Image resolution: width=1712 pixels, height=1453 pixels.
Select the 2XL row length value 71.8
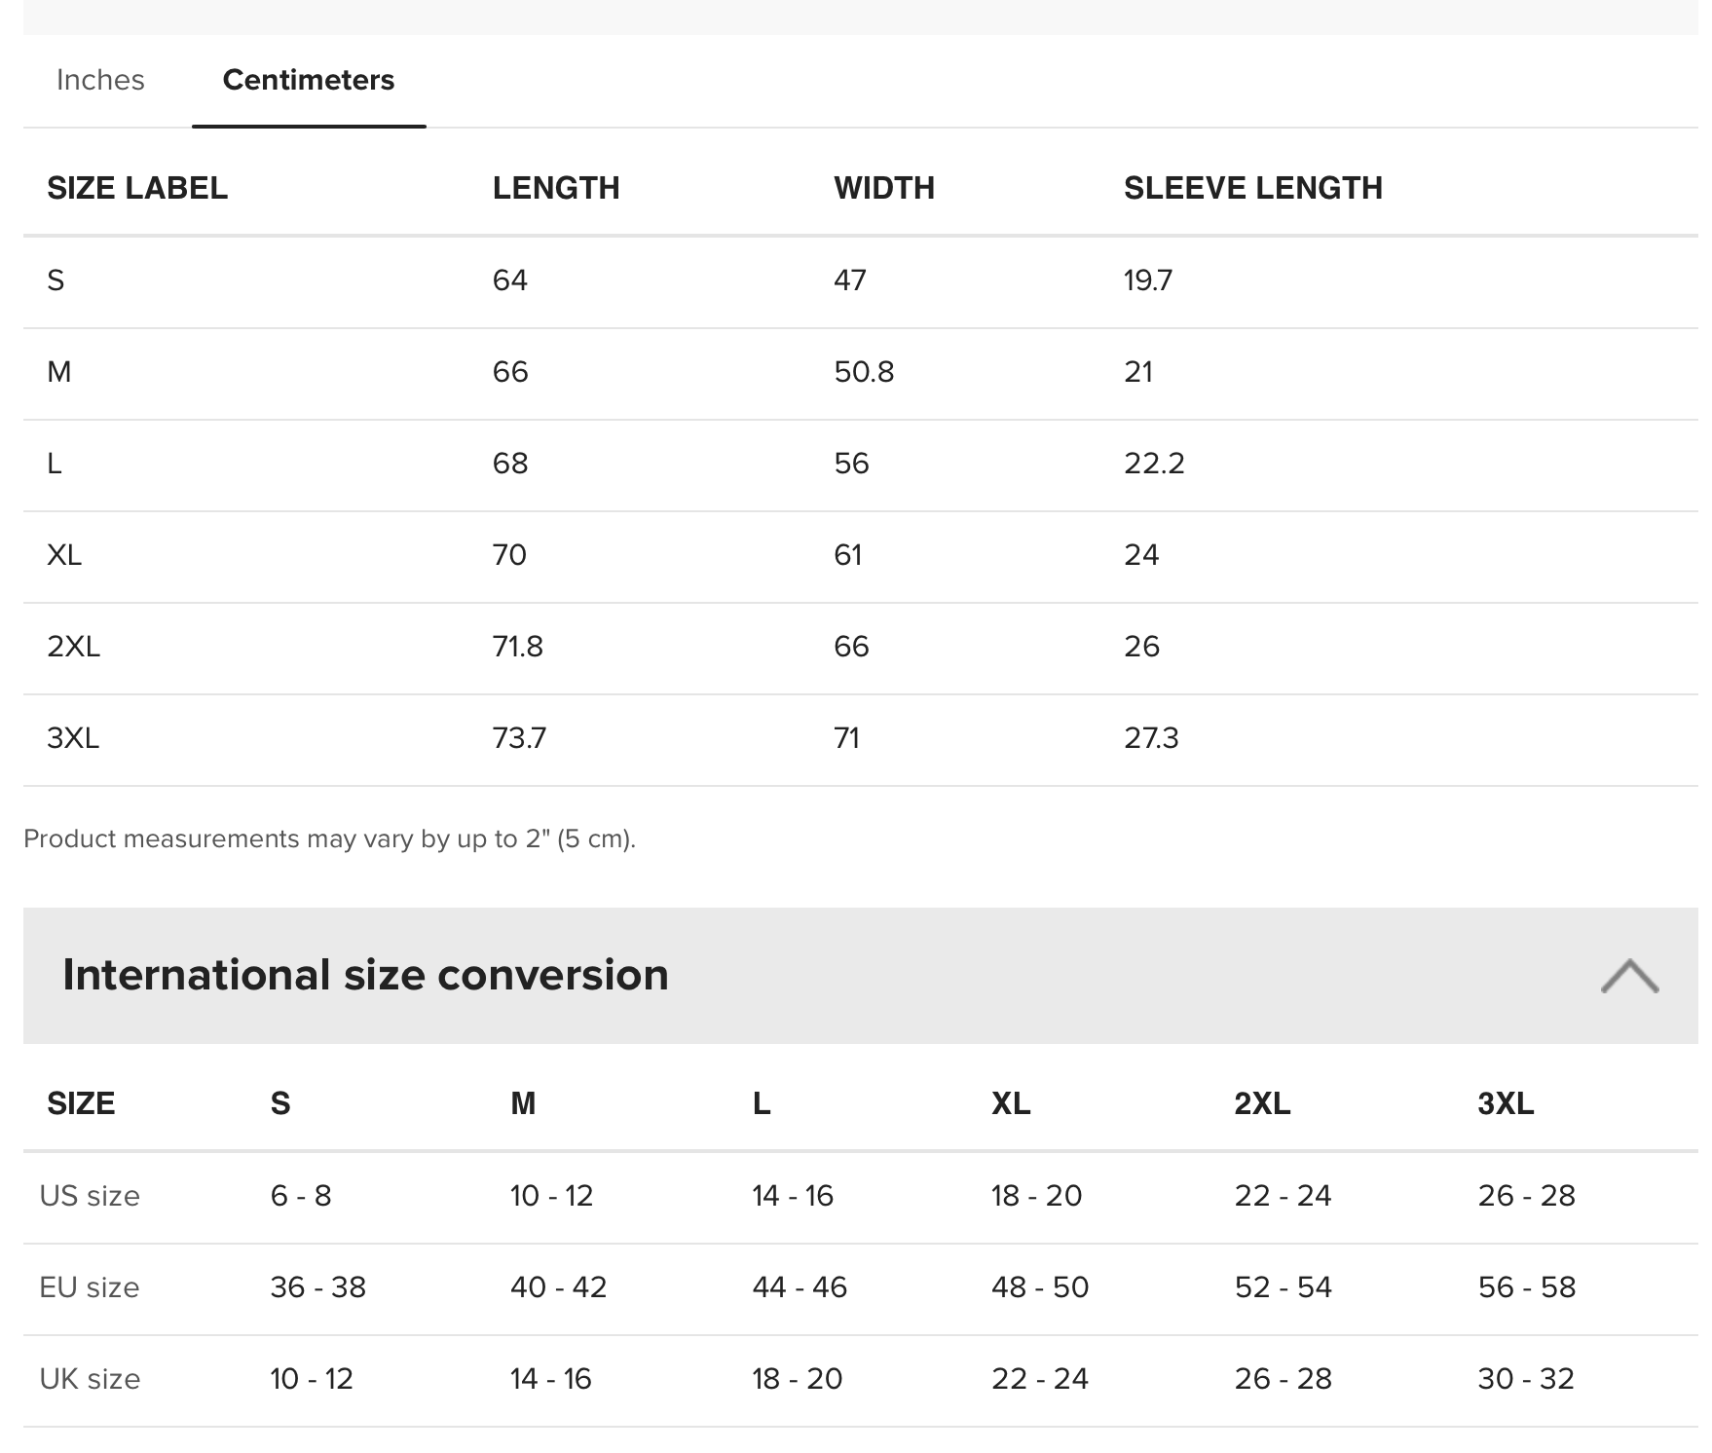tap(518, 647)
